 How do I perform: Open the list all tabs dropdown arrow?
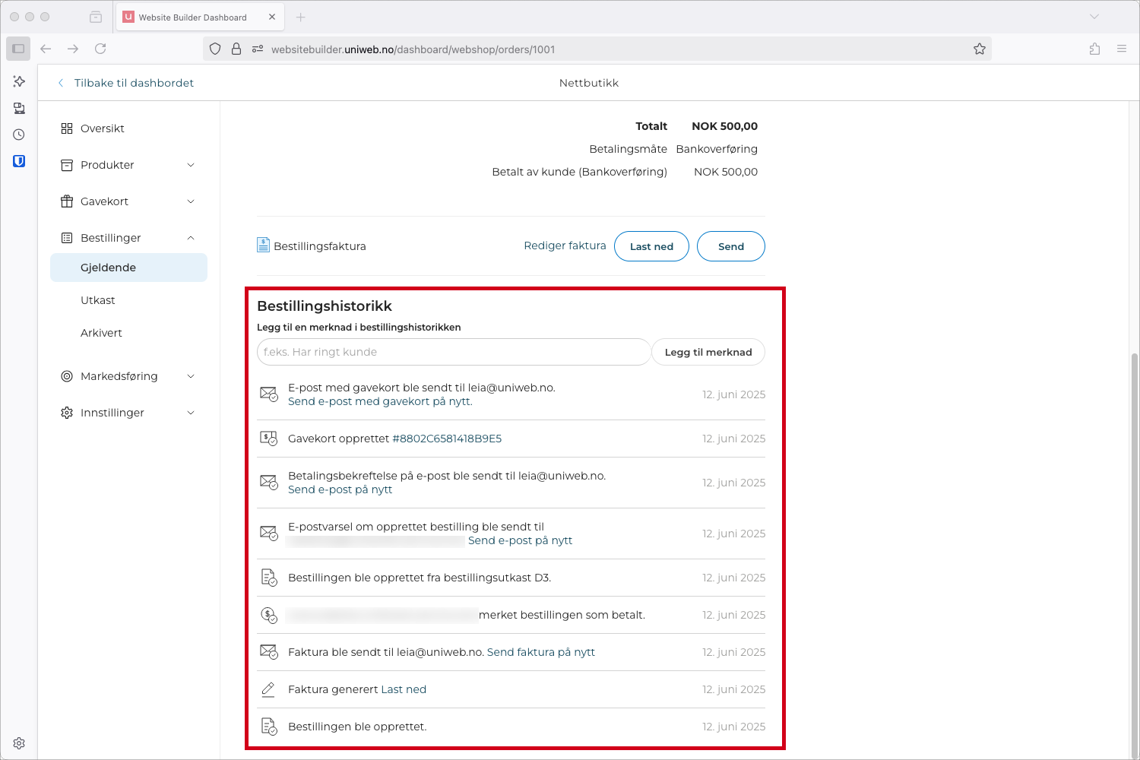point(1094,17)
